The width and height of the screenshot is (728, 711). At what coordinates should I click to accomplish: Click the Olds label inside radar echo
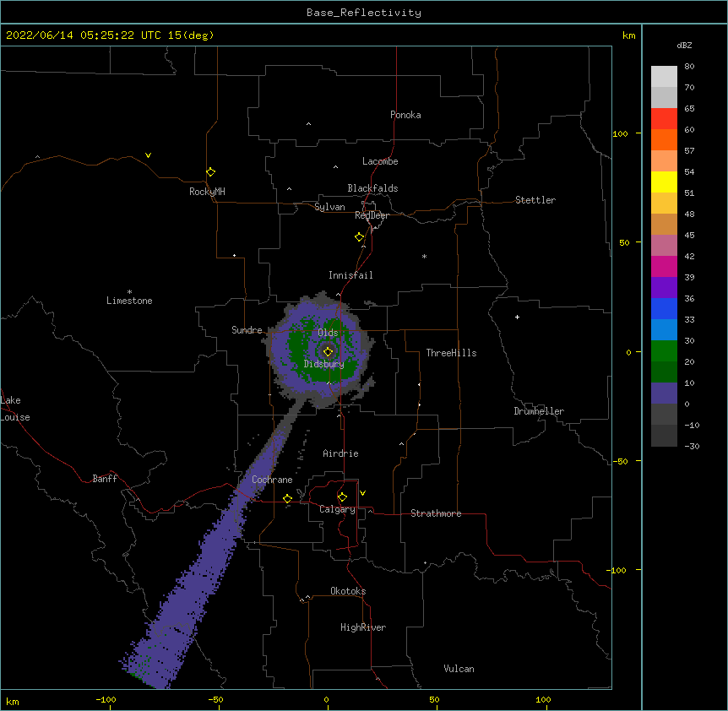click(328, 333)
